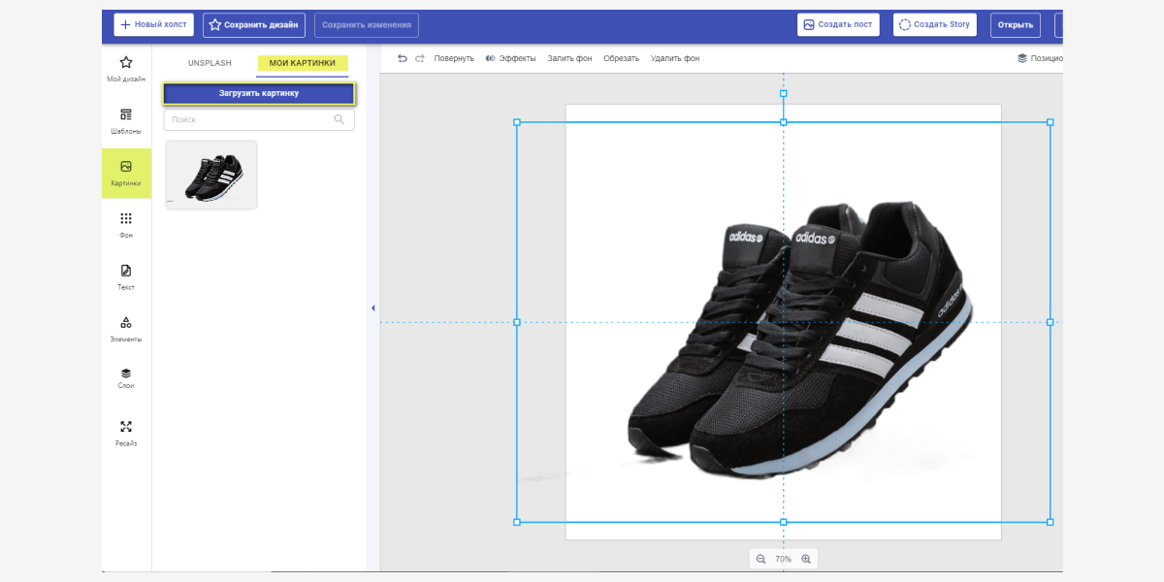Click the Создать пост button

tap(837, 24)
